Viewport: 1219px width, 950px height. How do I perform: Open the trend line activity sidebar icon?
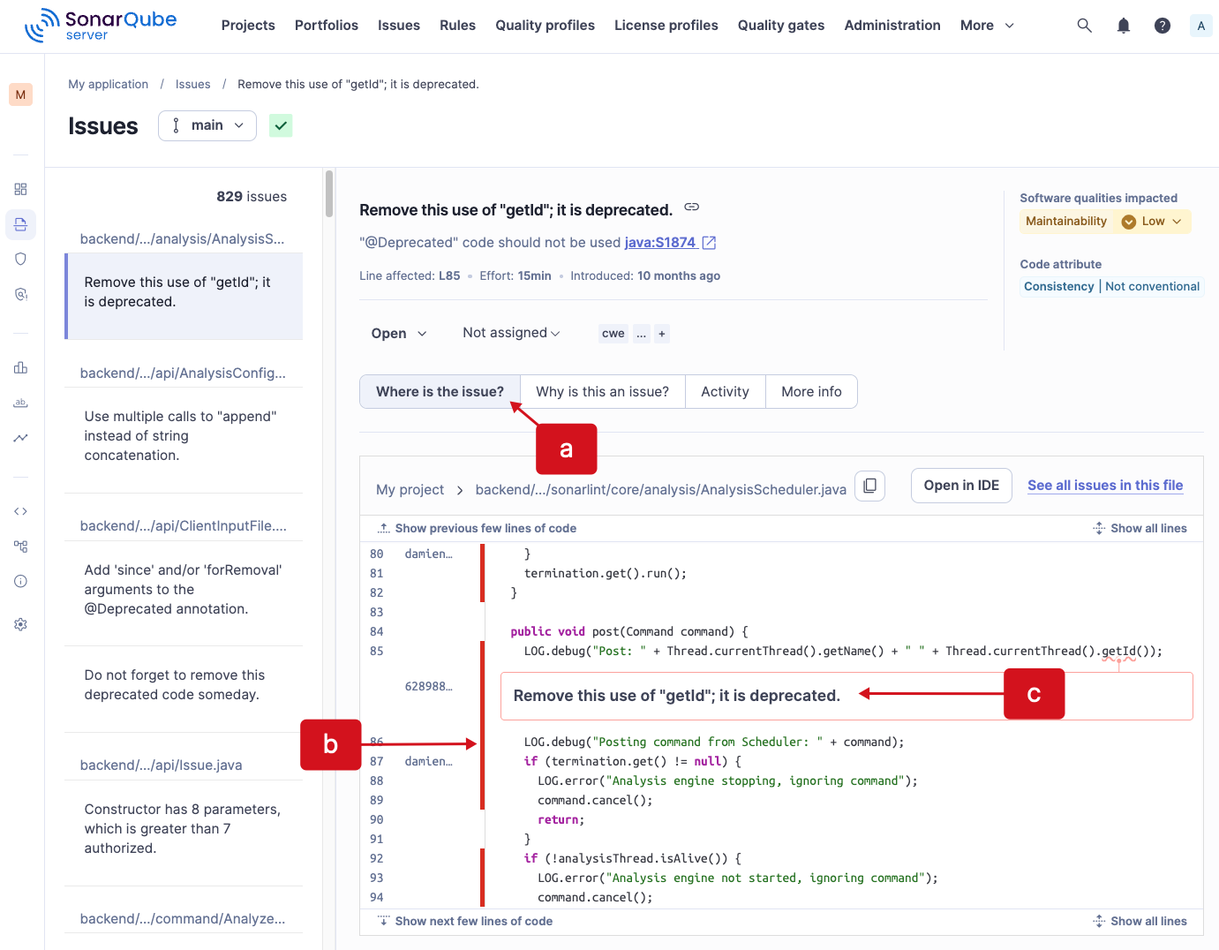click(x=20, y=437)
